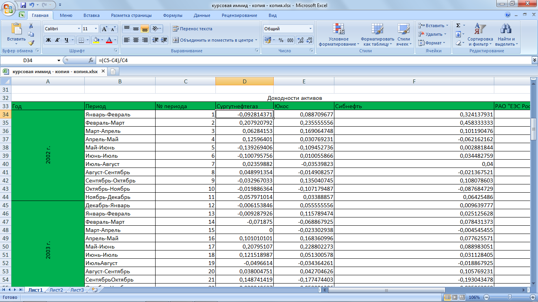The image size is (538, 302).
Task: Switch to sheet Лист3
Action: tap(77, 290)
